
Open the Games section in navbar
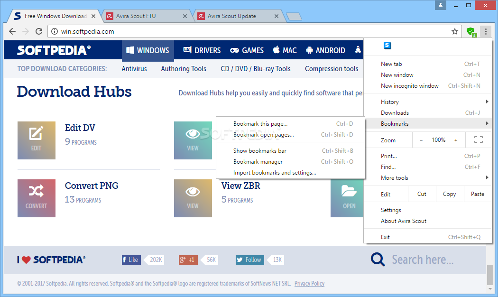click(x=247, y=50)
